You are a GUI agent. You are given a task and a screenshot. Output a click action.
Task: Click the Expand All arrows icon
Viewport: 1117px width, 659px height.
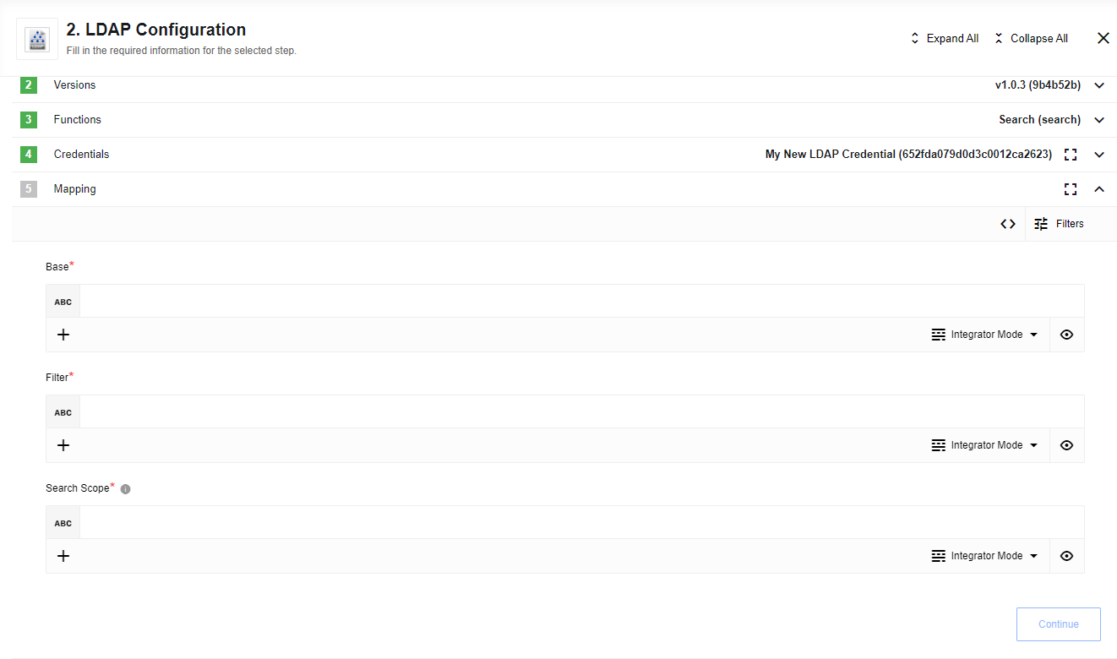click(x=914, y=38)
